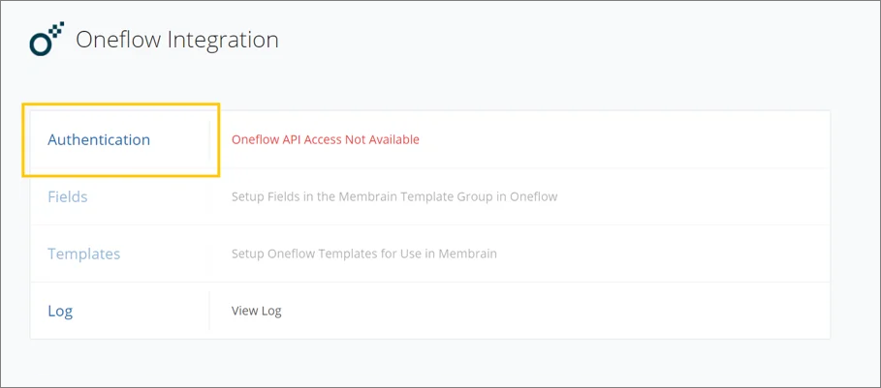Open the Log section

[x=60, y=311]
